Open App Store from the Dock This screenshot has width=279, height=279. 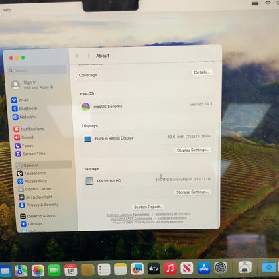(x=204, y=268)
